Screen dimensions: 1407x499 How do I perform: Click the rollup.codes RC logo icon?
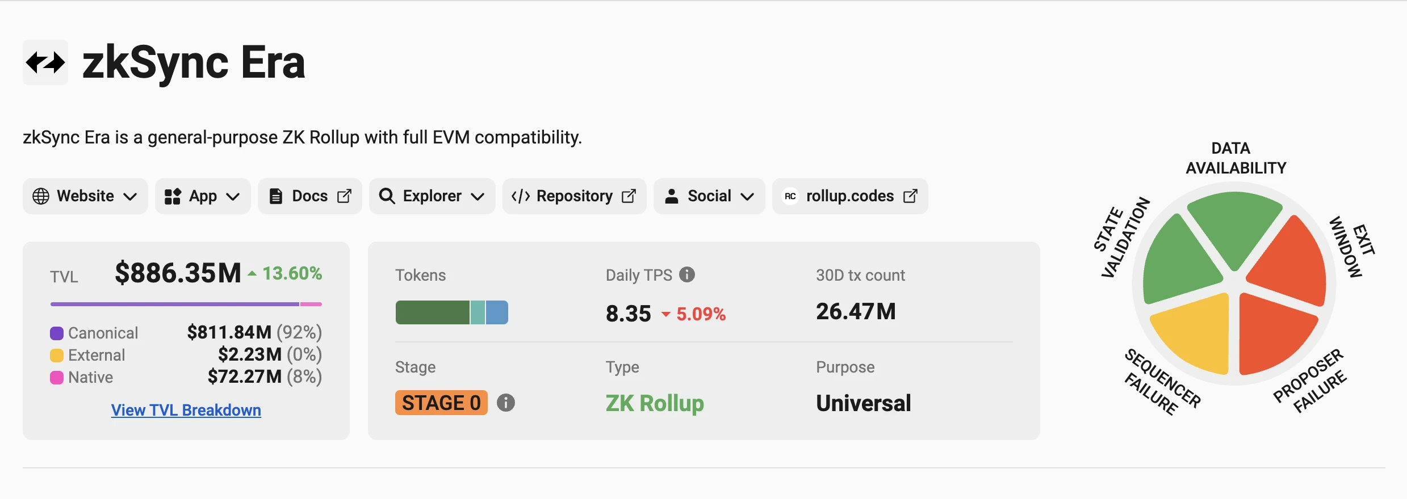[790, 196]
